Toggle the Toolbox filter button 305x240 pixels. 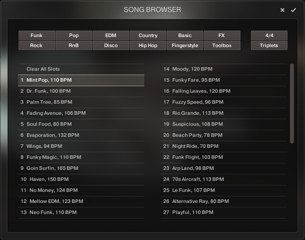[x=222, y=46]
